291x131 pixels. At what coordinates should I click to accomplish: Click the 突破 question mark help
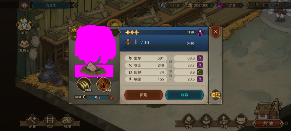(112, 97)
